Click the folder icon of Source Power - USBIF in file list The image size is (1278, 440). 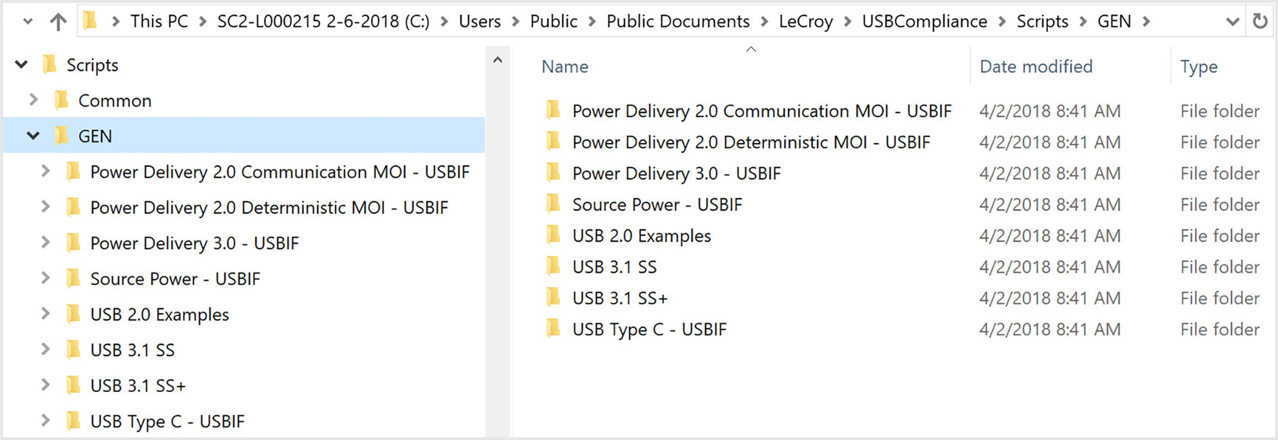pos(553,204)
